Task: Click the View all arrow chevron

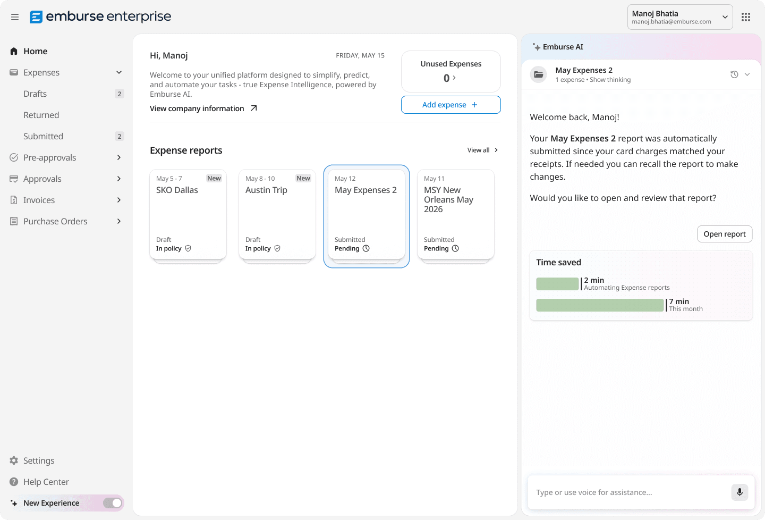Action: 496,150
